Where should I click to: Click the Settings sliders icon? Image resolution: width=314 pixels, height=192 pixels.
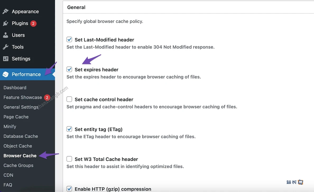click(x=6, y=59)
